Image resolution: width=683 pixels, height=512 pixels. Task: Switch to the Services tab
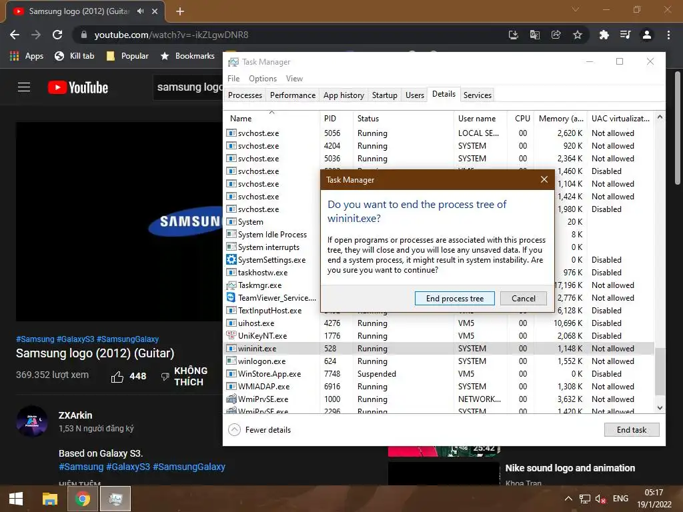pos(477,95)
